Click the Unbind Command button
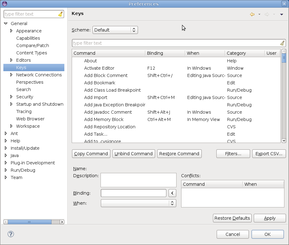 pyautogui.click(x=134, y=154)
